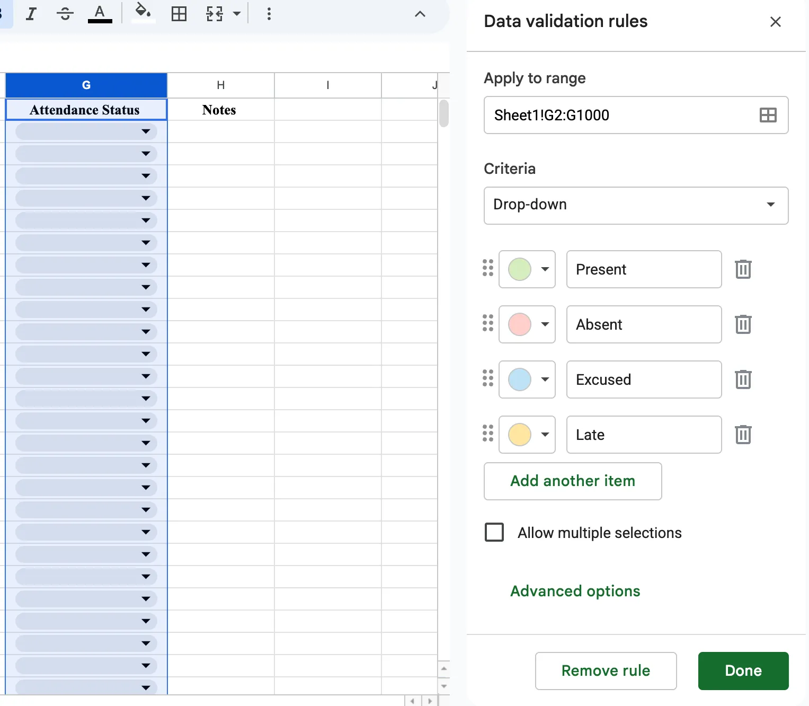Edit the Apply to range field
Viewport: 809px width, 706px height.
click(x=636, y=115)
